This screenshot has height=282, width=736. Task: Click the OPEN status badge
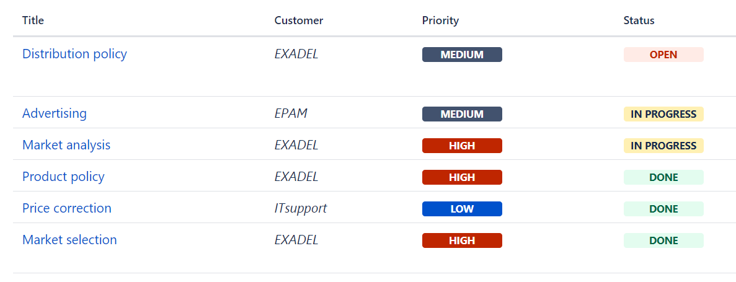click(663, 55)
